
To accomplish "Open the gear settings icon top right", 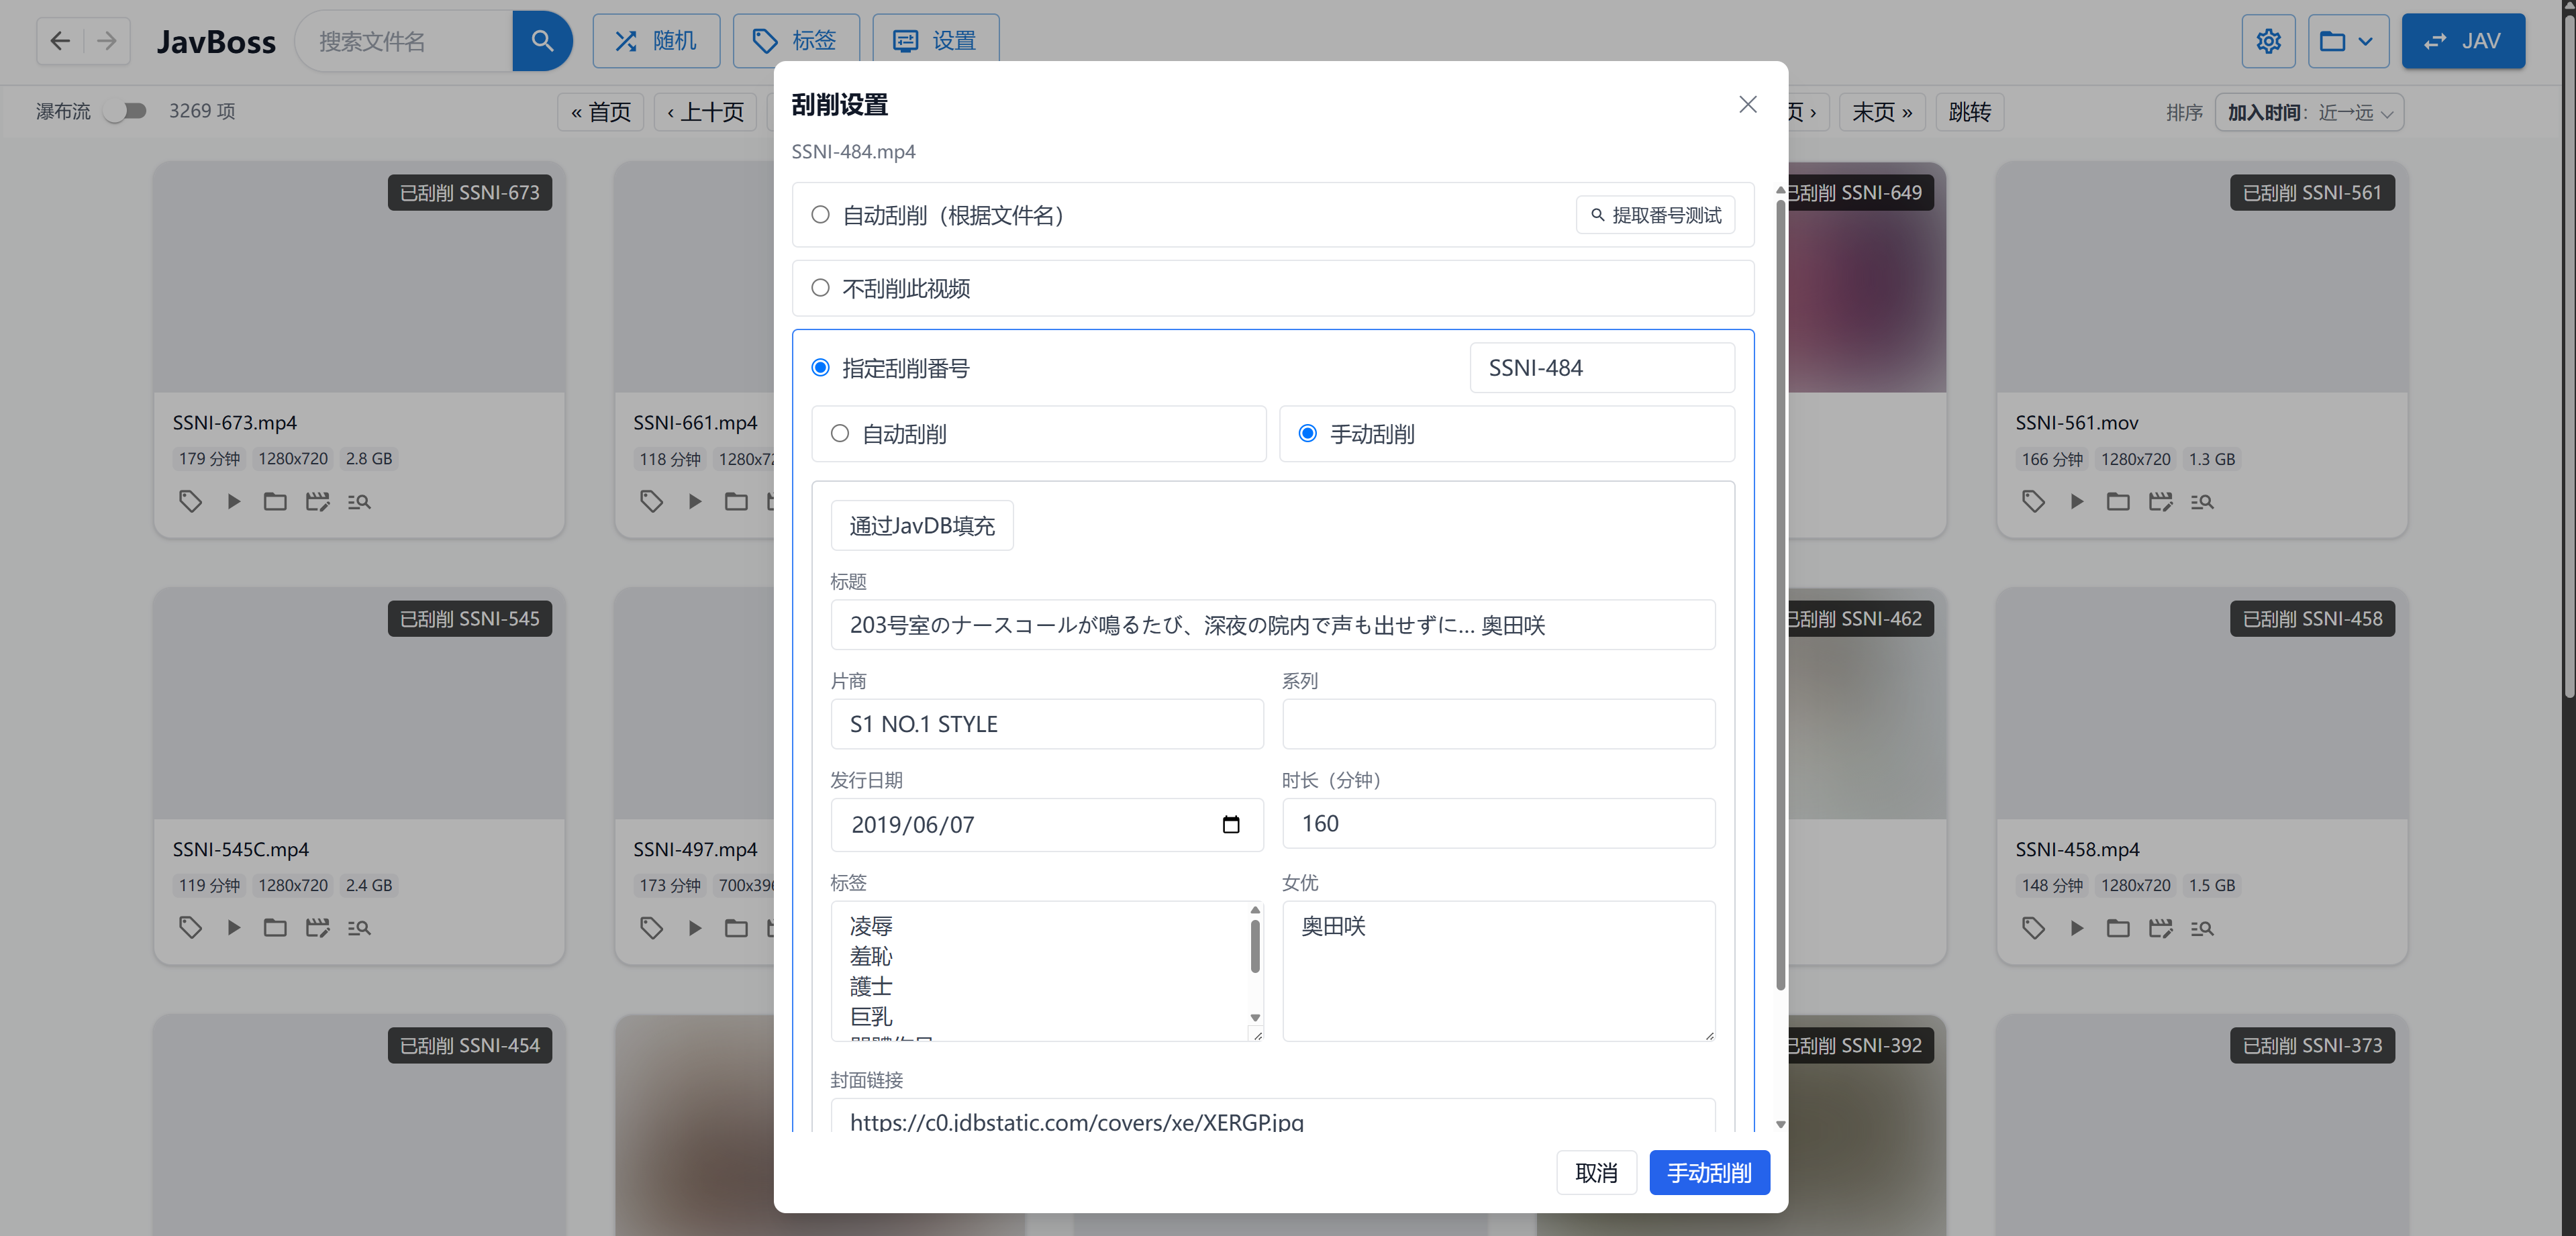I will pos(2268,41).
